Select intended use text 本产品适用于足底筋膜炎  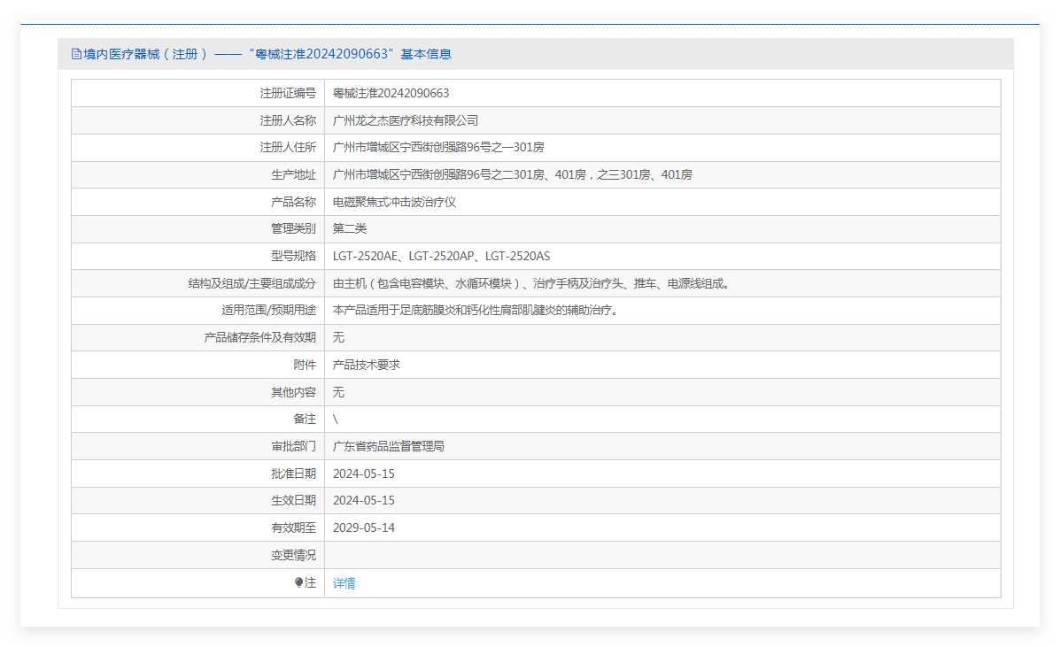[476, 311]
